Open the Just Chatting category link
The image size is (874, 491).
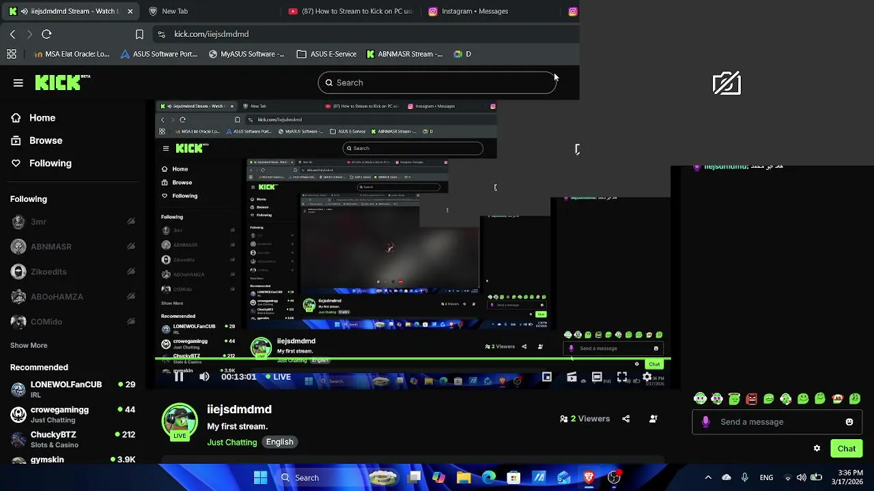[x=232, y=442]
